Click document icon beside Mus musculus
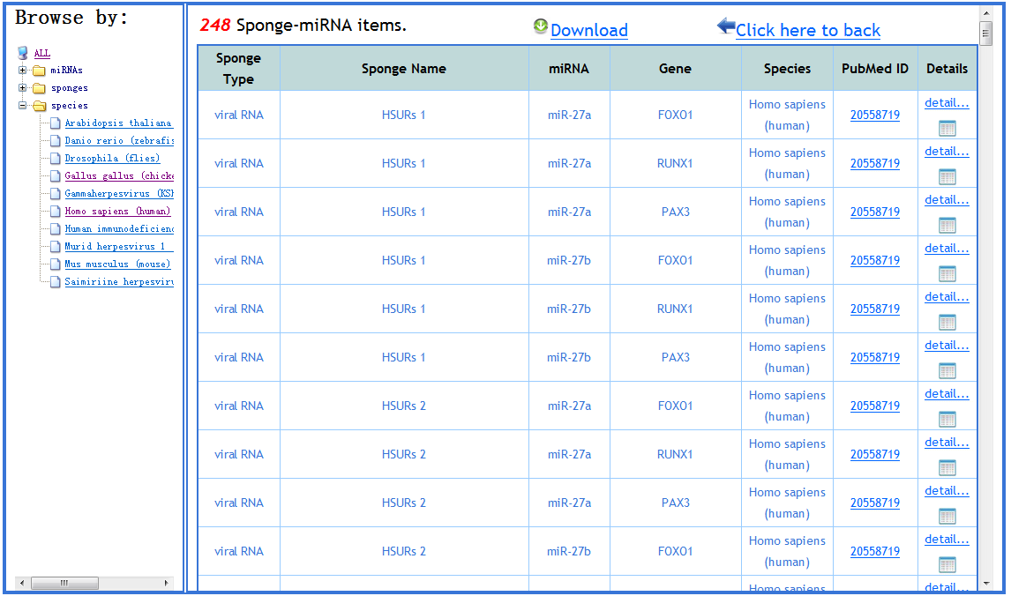This screenshot has height=596, width=1011. coord(55,264)
